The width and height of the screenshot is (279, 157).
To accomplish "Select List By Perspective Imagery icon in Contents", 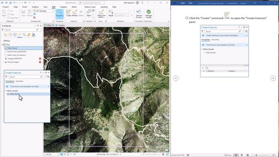I will (x=34, y=35).
